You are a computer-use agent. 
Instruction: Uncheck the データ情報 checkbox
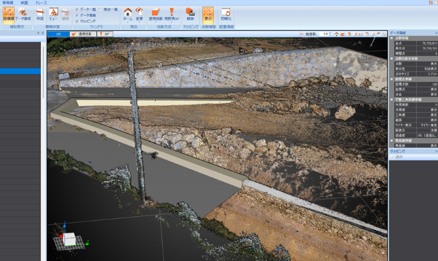77,15
